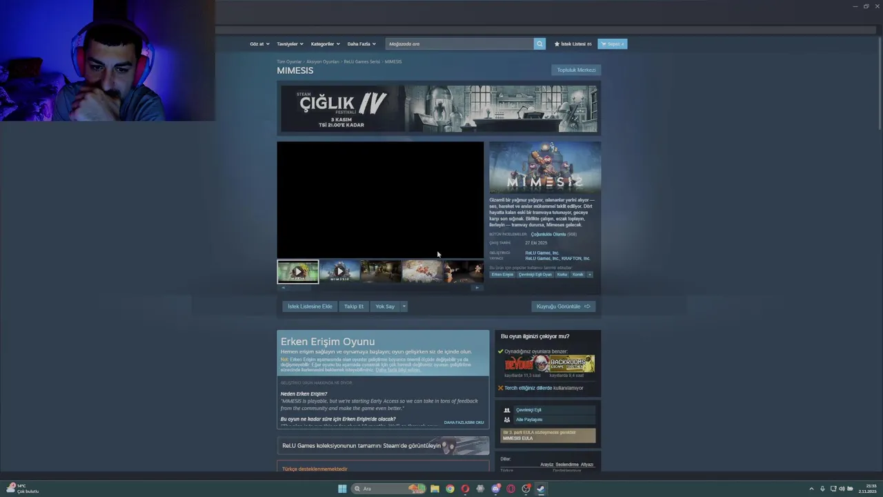The width and height of the screenshot is (883, 497).
Task: Select the third screenshot thumbnail
Action: click(x=381, y=272)
